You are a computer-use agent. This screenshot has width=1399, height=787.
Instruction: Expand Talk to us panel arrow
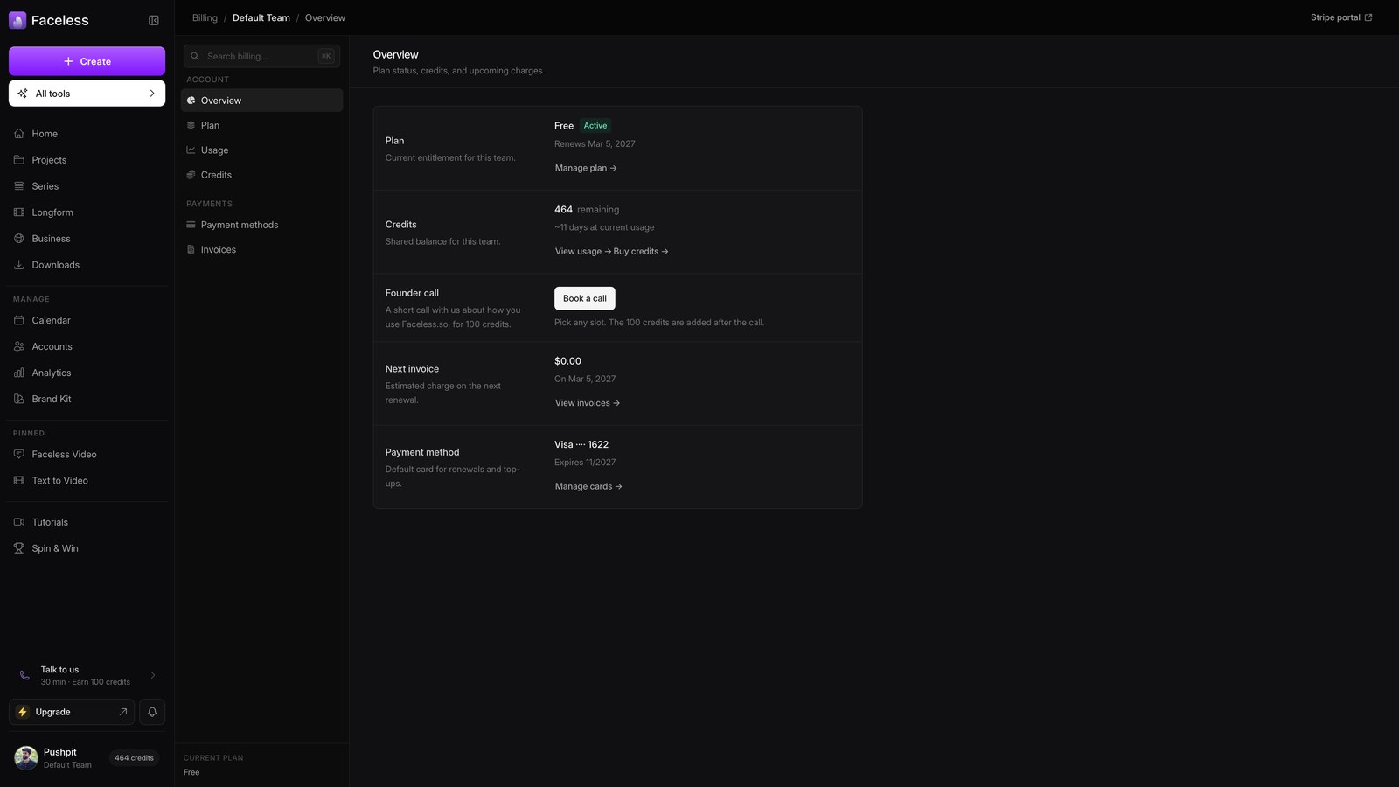click(x=153, y=675)
